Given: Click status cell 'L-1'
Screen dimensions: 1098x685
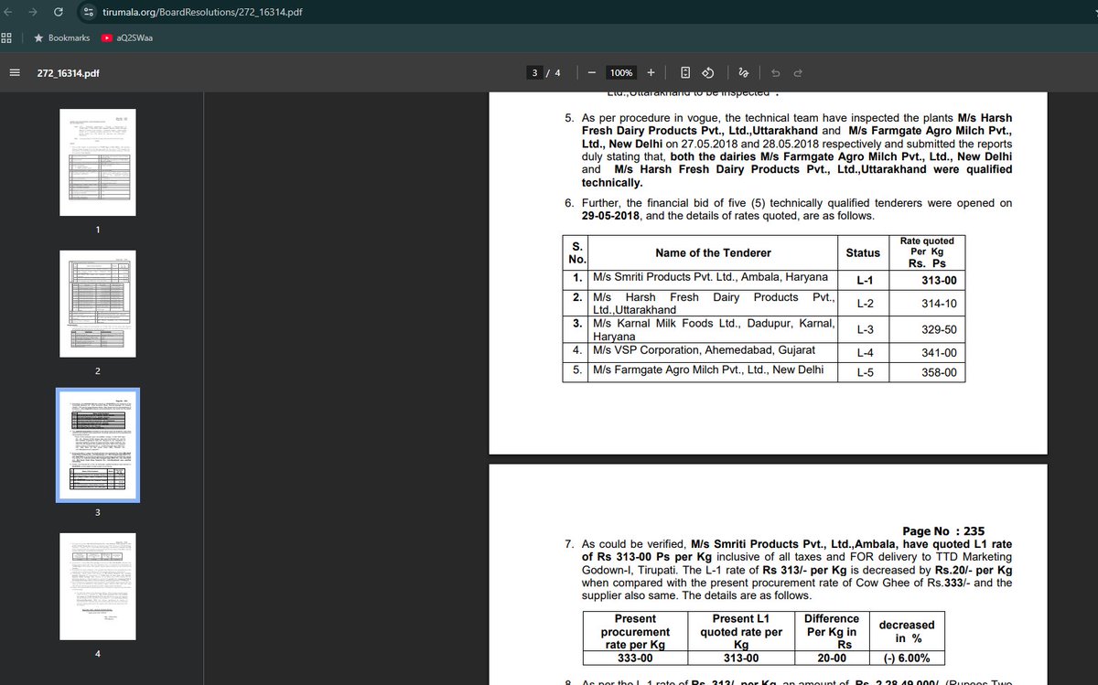Looking at the screenshot, I should [864, 281].
